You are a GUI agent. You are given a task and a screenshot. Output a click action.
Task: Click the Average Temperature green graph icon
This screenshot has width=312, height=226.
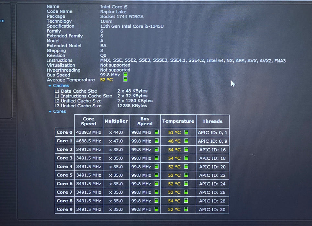tap(125, 79)
